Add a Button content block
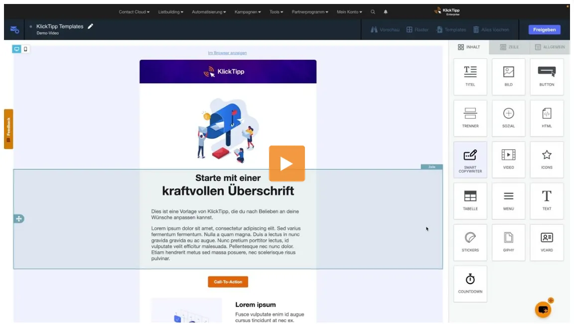The width and height of the screenshot is (574, 324). (x=547, y=77)
